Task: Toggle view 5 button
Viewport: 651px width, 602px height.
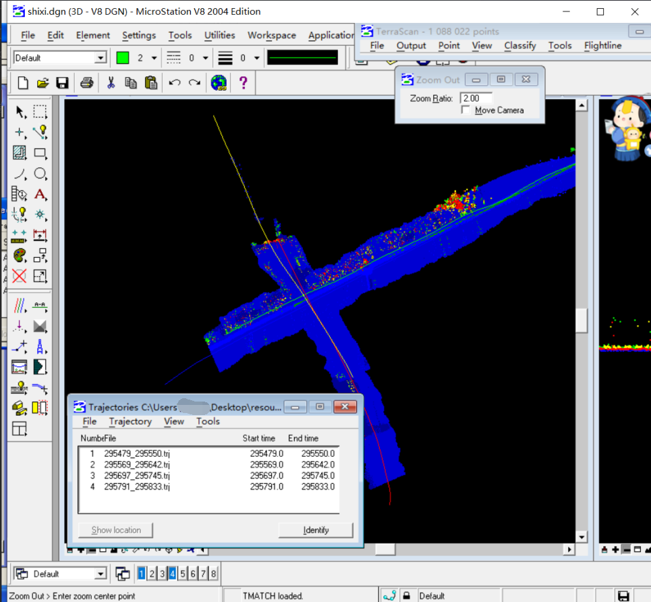Action: click(x=183, y=574)
